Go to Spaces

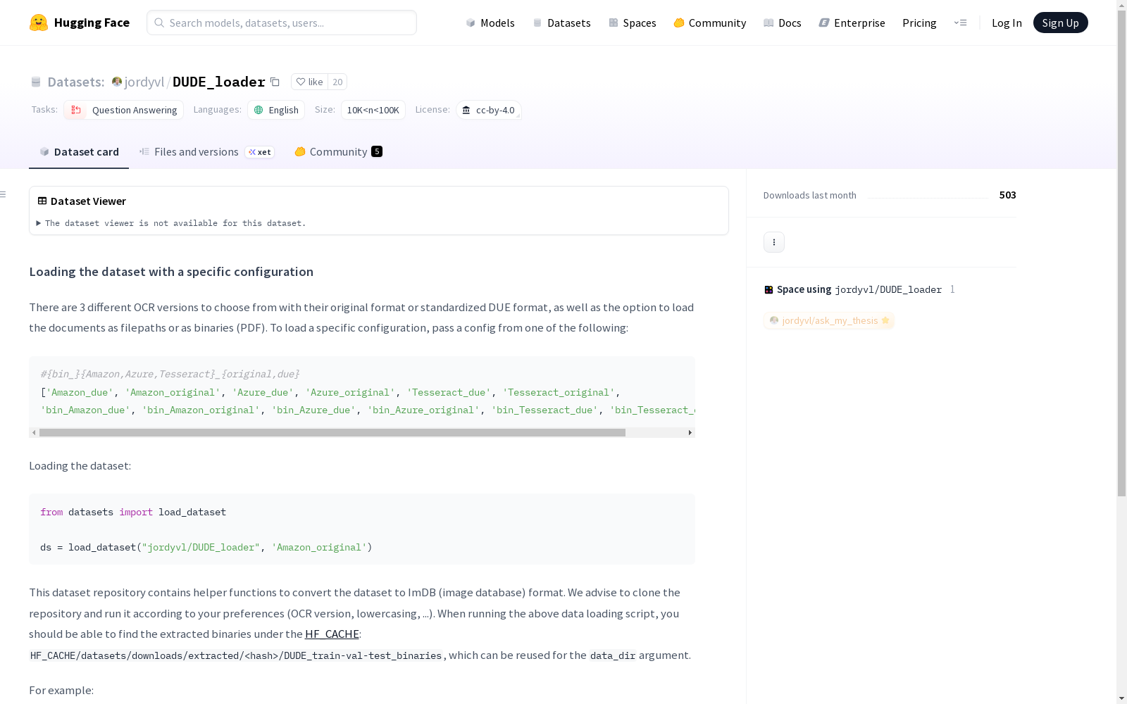coord(633,23)
